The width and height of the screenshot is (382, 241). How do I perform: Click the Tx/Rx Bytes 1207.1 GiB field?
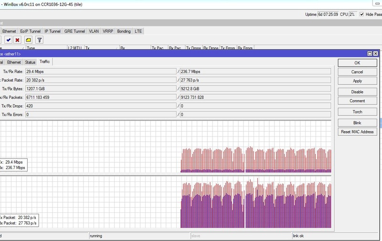pos(100,88)
